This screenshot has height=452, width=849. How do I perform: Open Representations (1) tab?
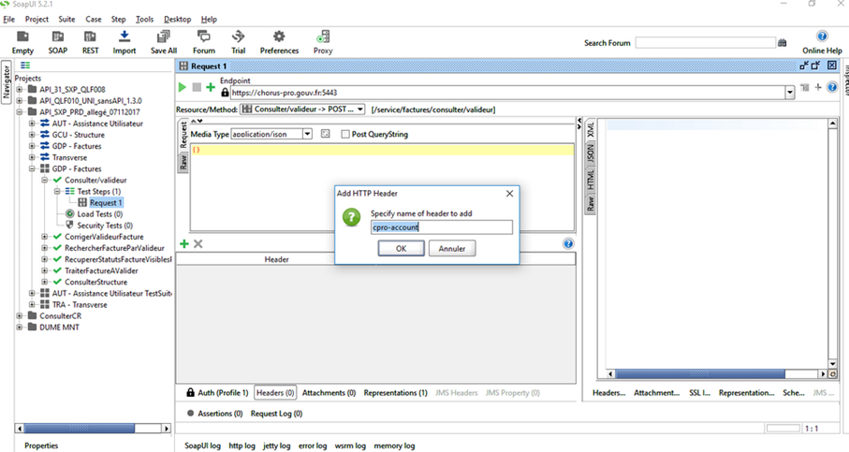click(395, 392)
